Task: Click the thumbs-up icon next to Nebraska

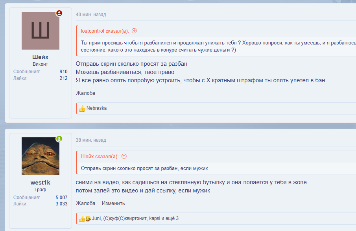Action: pyautogui.click(x=82, y=108)
